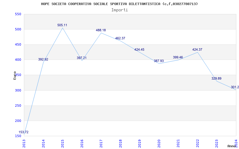Click the 2017 x-axis year label
The width and height of the screenshot is (239, 149).
[x=101, y=143]
